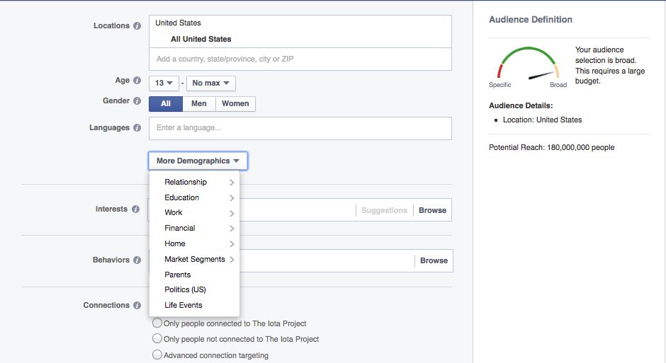This screenshot has height=363, width=666.
Task: Select Market Segments in demographics menu
Action: [x=195, y=259]
